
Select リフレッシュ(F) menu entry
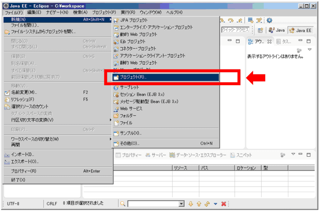[58, 99]
